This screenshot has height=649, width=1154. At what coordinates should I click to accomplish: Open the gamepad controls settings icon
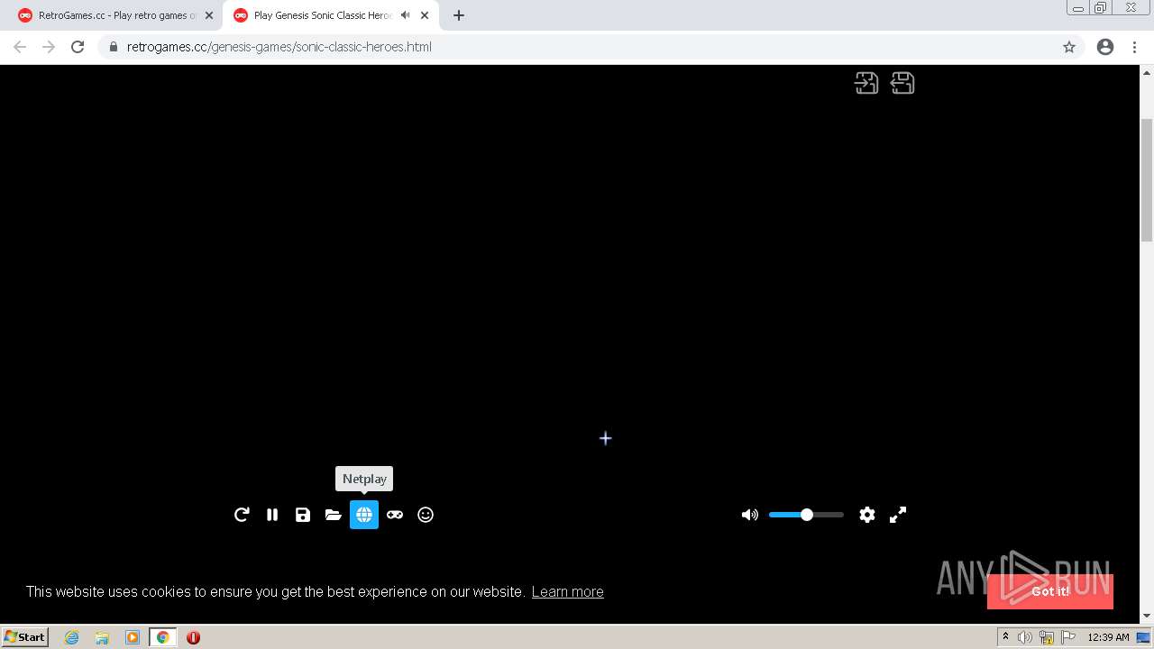[x=395, y=515]
